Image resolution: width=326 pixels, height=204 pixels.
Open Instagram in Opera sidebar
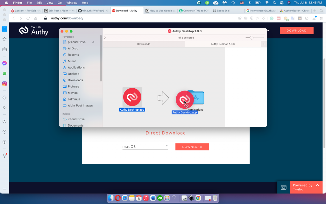(x=4, y=84)
